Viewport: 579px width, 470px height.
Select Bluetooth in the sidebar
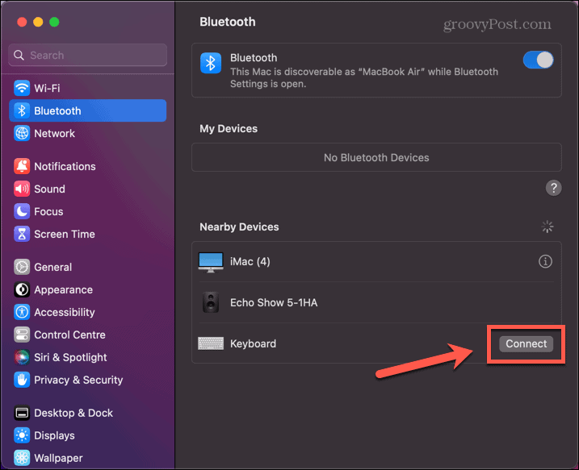point(87,110)
